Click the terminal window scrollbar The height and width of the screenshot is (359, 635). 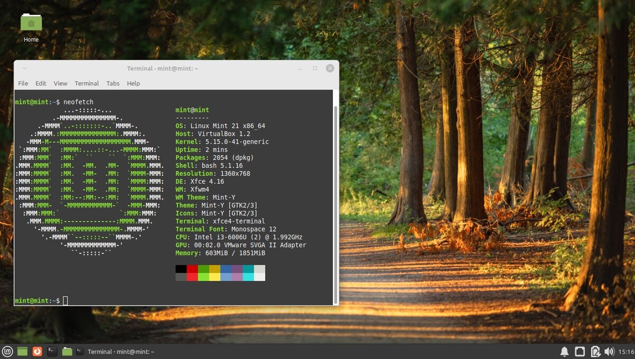click(x=335, y=196)
